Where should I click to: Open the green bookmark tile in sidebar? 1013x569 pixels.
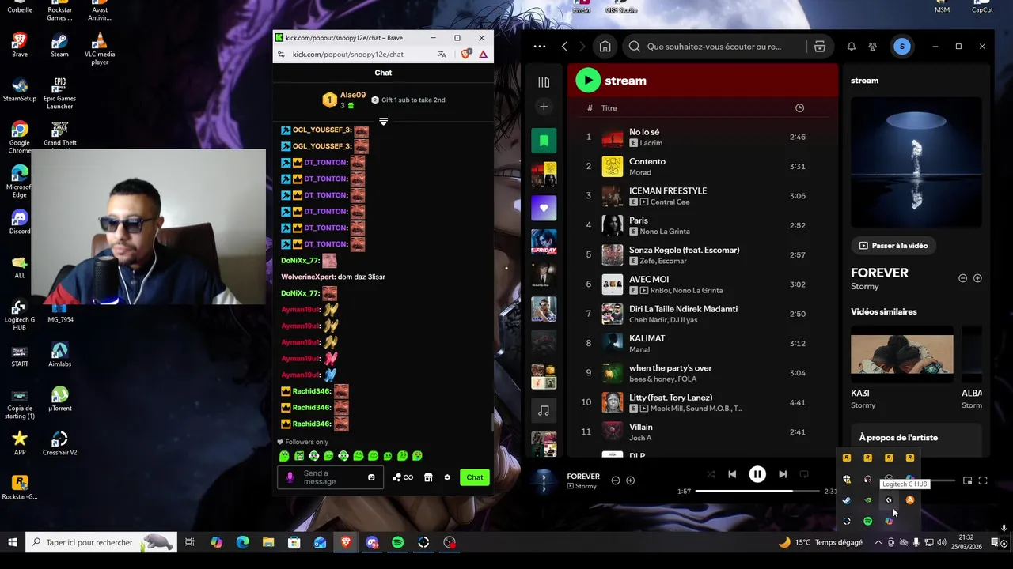tap(544, 141)
